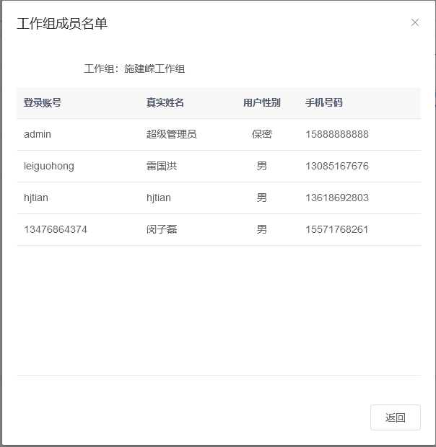Viewport: 436px width, 447px height.
Task: Click the name 闵子磊
Action: coord(162,229)
